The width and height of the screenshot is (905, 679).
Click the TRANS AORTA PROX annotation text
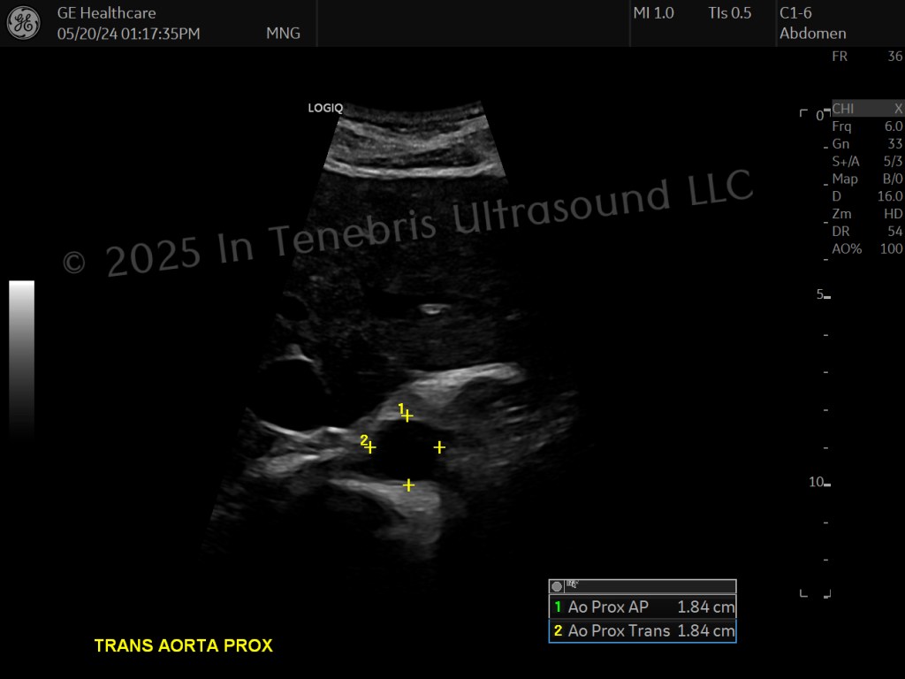184,645
